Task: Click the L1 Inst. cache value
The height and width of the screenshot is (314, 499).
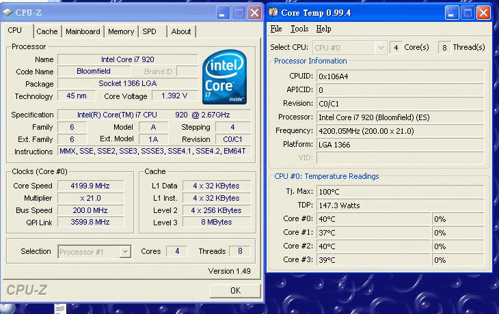Action: click(x=217, y=198)
